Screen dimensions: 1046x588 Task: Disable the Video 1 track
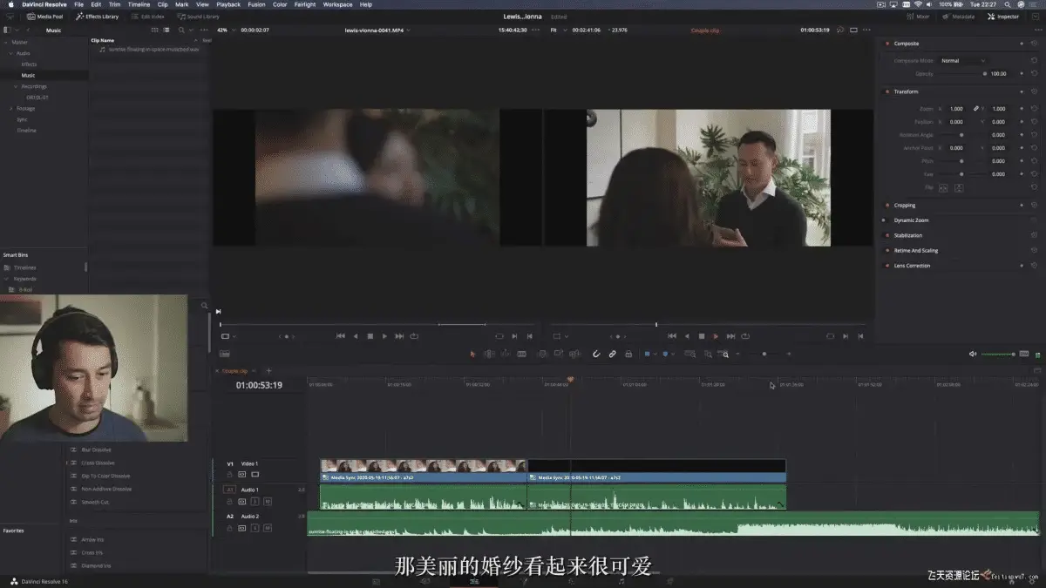tap(255, 475)
